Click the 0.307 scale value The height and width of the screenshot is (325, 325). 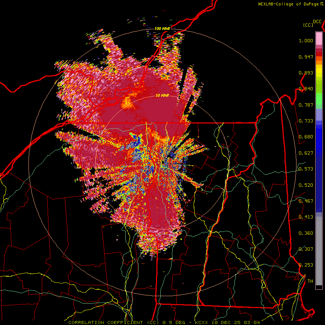tap(306, 249)
